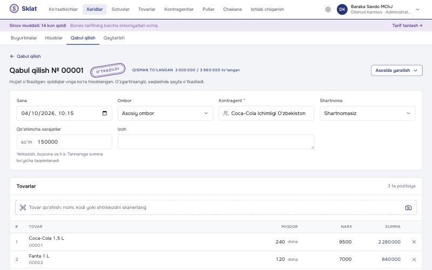Screen dimensions: 432x270
Task: Switch to Hisoblar tab
Action: [53, 38]
